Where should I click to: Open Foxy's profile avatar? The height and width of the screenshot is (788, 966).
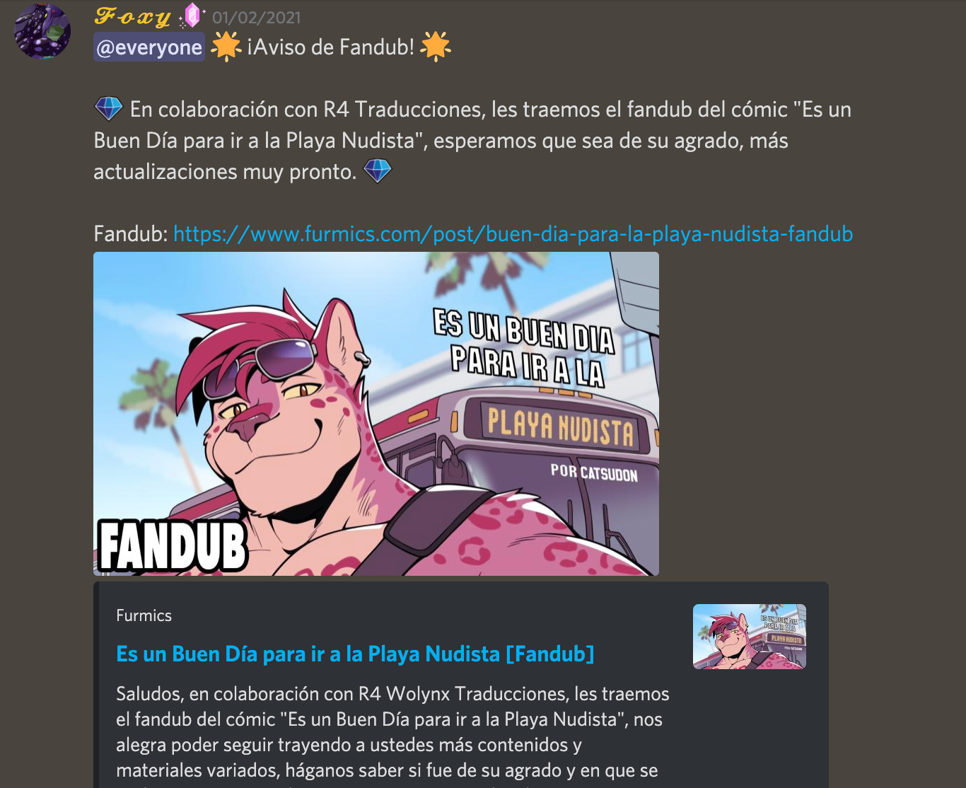42,31
